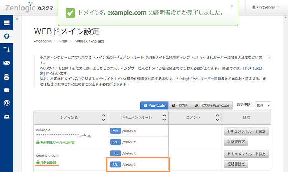Open the 表示件数 10件 dropdown
The height and width of the screenshot is (172, 288).
tap(263, 105)
